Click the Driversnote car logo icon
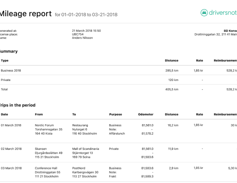 (204, 13)
